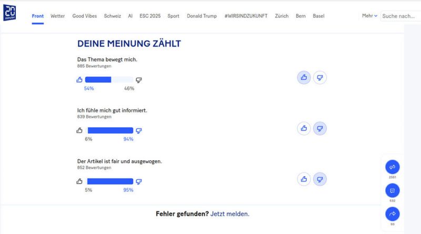Screen dimensions: 421x234
Task: Click the comments icon on right sidebar
Action: (x=393, y=190)
